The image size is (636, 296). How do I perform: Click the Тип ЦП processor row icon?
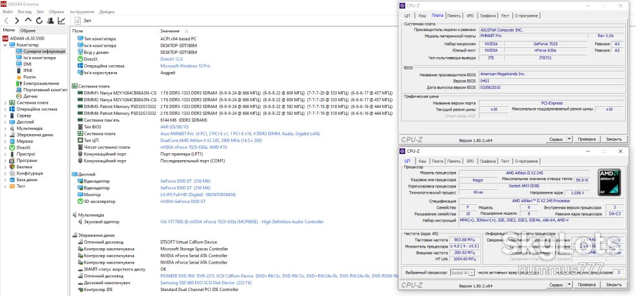(x=80, y=140)
